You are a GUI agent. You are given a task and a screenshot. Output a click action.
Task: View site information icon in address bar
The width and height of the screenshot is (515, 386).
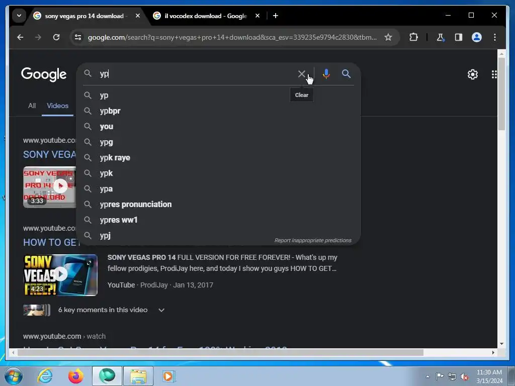tap(78, 37)
